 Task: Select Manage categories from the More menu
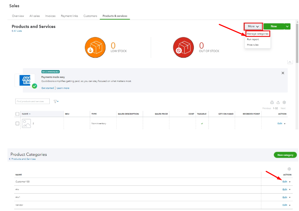click(257, 34)
